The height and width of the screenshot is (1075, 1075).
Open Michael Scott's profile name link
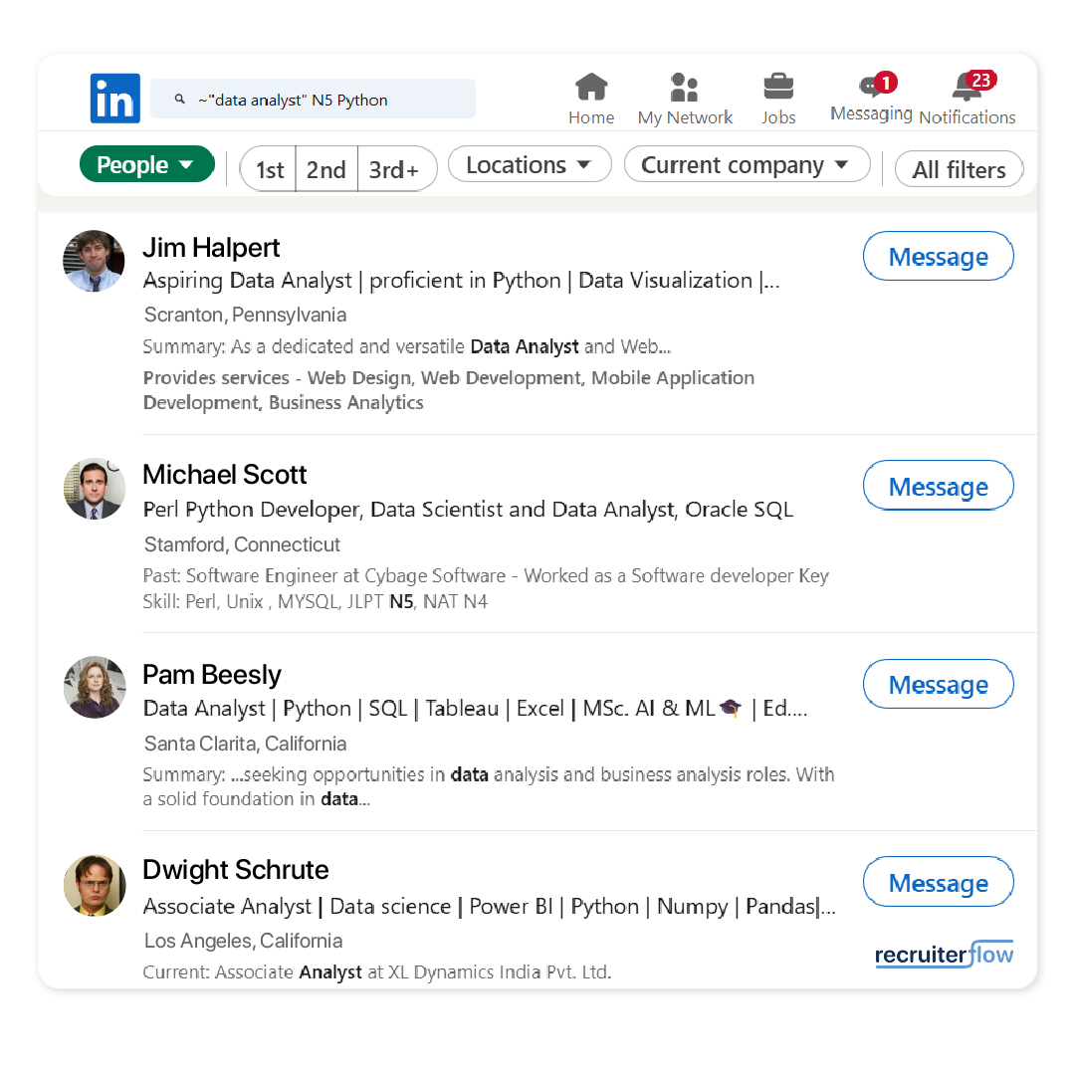(225, 474)
